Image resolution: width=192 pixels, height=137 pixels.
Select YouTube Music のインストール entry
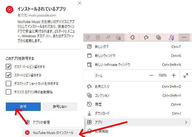point(53,133)
